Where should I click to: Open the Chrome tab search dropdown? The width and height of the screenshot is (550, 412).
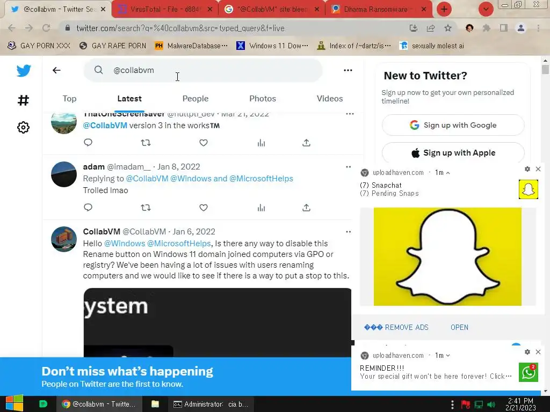click(x=486, y=9)
